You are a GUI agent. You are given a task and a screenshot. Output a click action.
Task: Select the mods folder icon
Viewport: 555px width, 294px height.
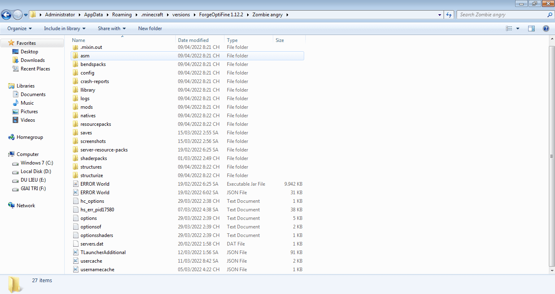76,107
